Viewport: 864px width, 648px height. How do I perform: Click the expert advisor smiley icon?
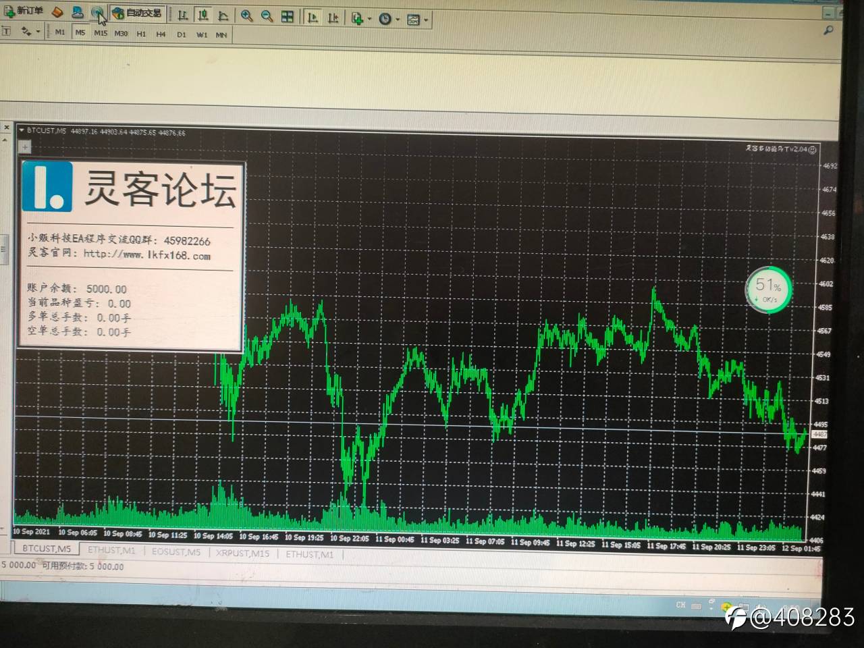pyautogui.click(x=813, y=149)
